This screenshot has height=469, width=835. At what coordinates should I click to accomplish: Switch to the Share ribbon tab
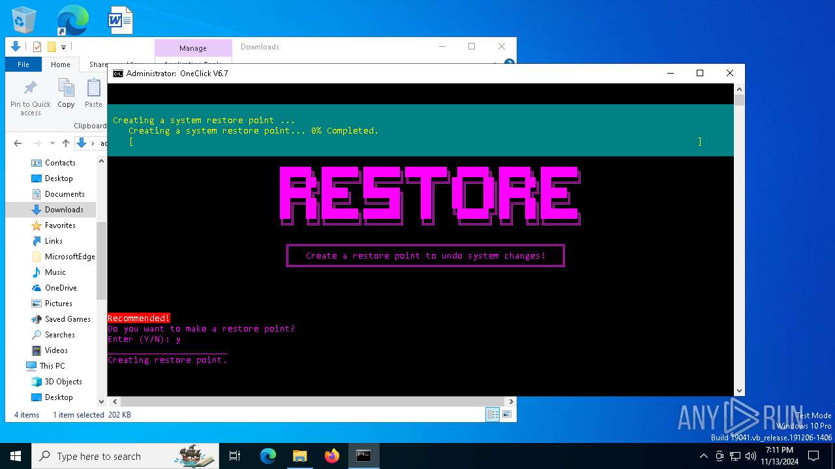(x=98, y=64)
